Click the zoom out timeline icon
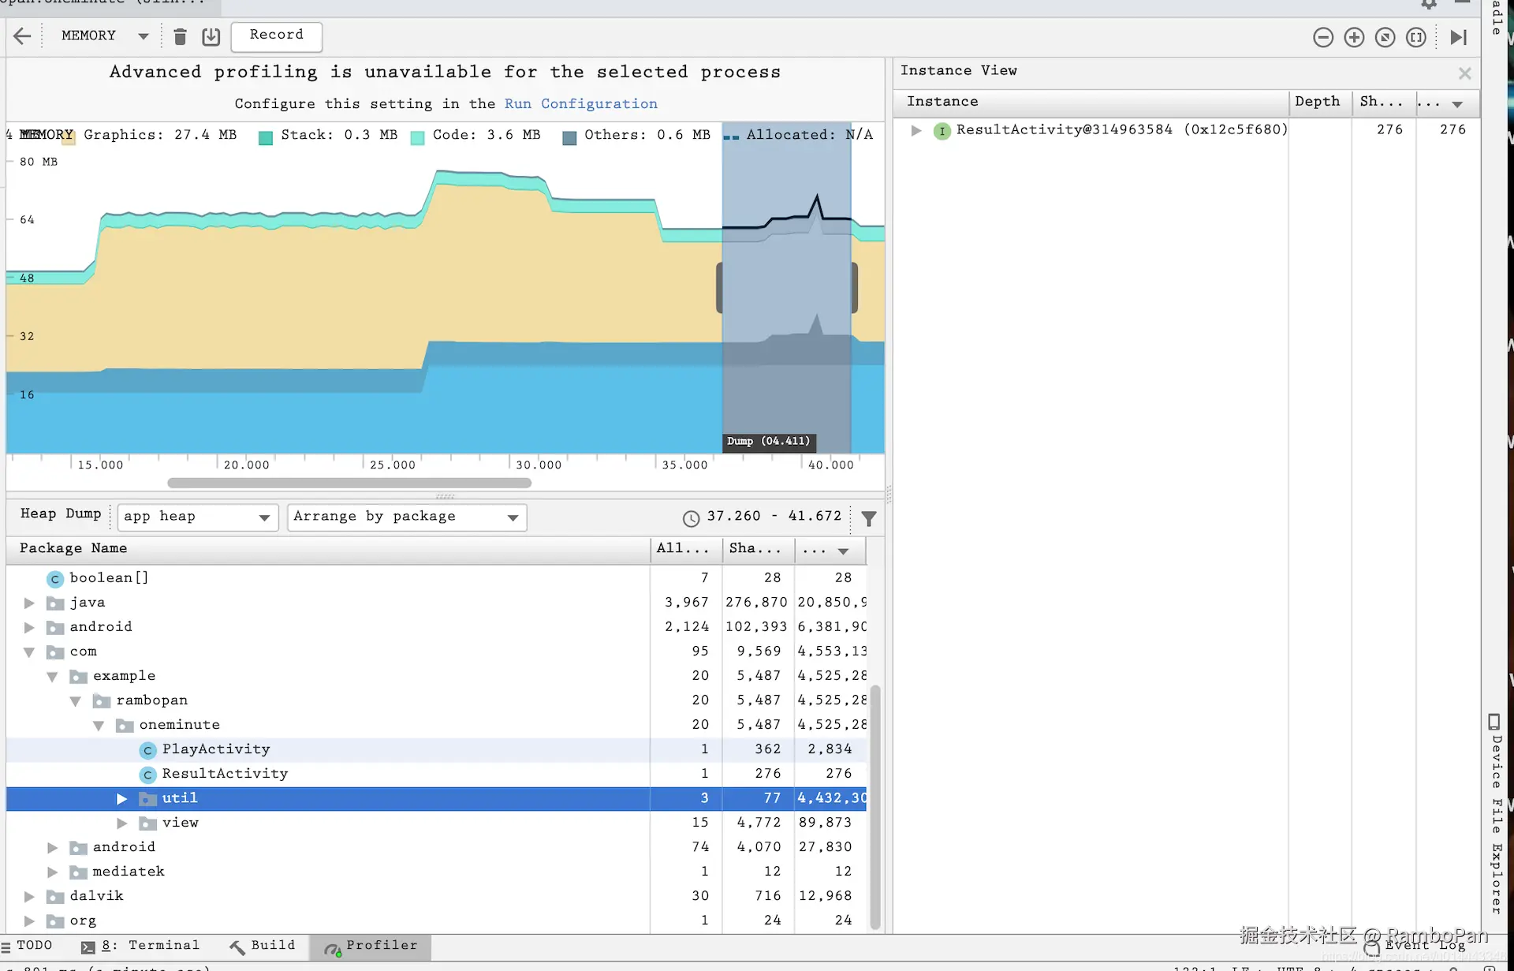Image resolution: width=1514 pixels, height=971 pixels. coord(1323,37)
